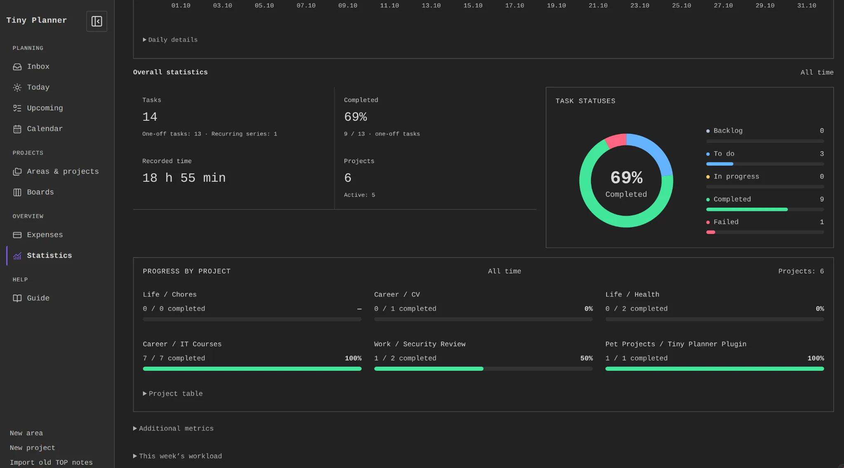Click the Boards columns icon
Screen dimensions: 844x468
[x=17, y=192]
